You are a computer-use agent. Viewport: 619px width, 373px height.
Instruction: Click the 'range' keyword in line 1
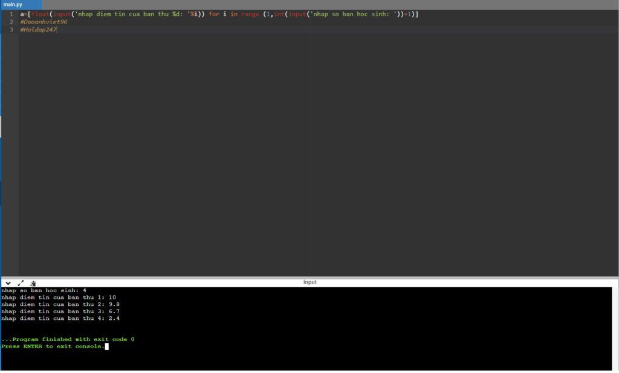[250, 14]
